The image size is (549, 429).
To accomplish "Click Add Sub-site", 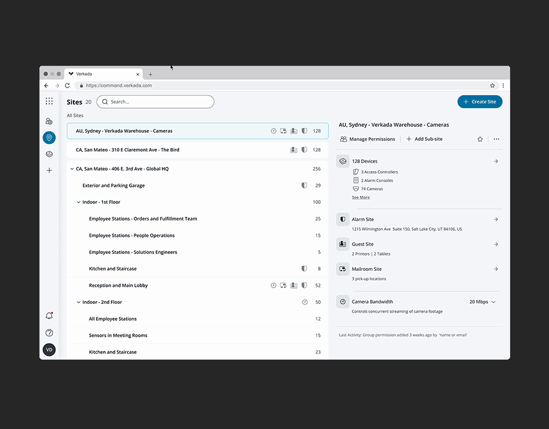I will [424, 139].
